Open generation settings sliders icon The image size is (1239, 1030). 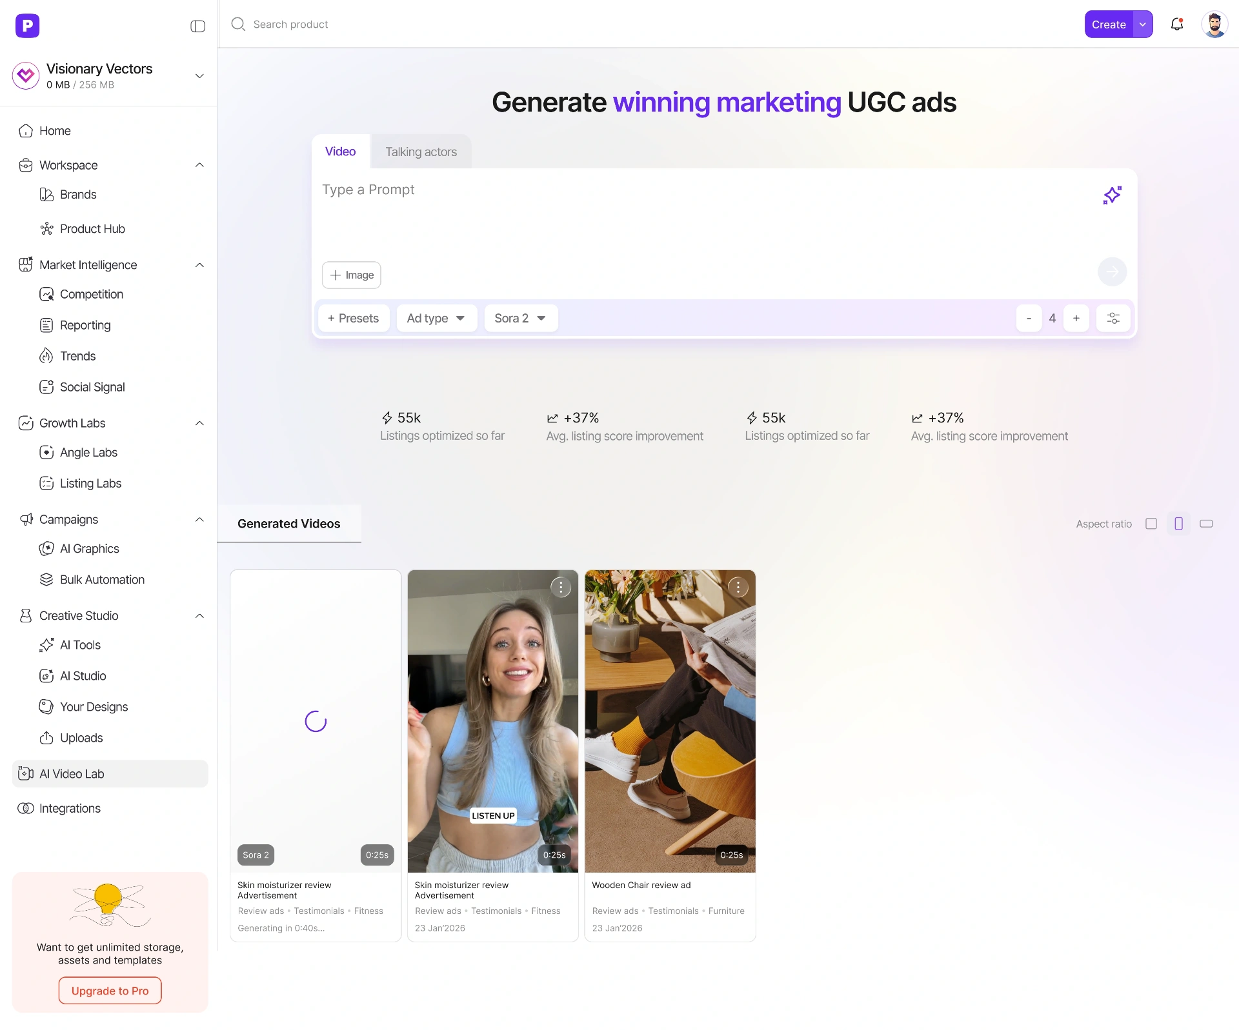(1113, 318)
